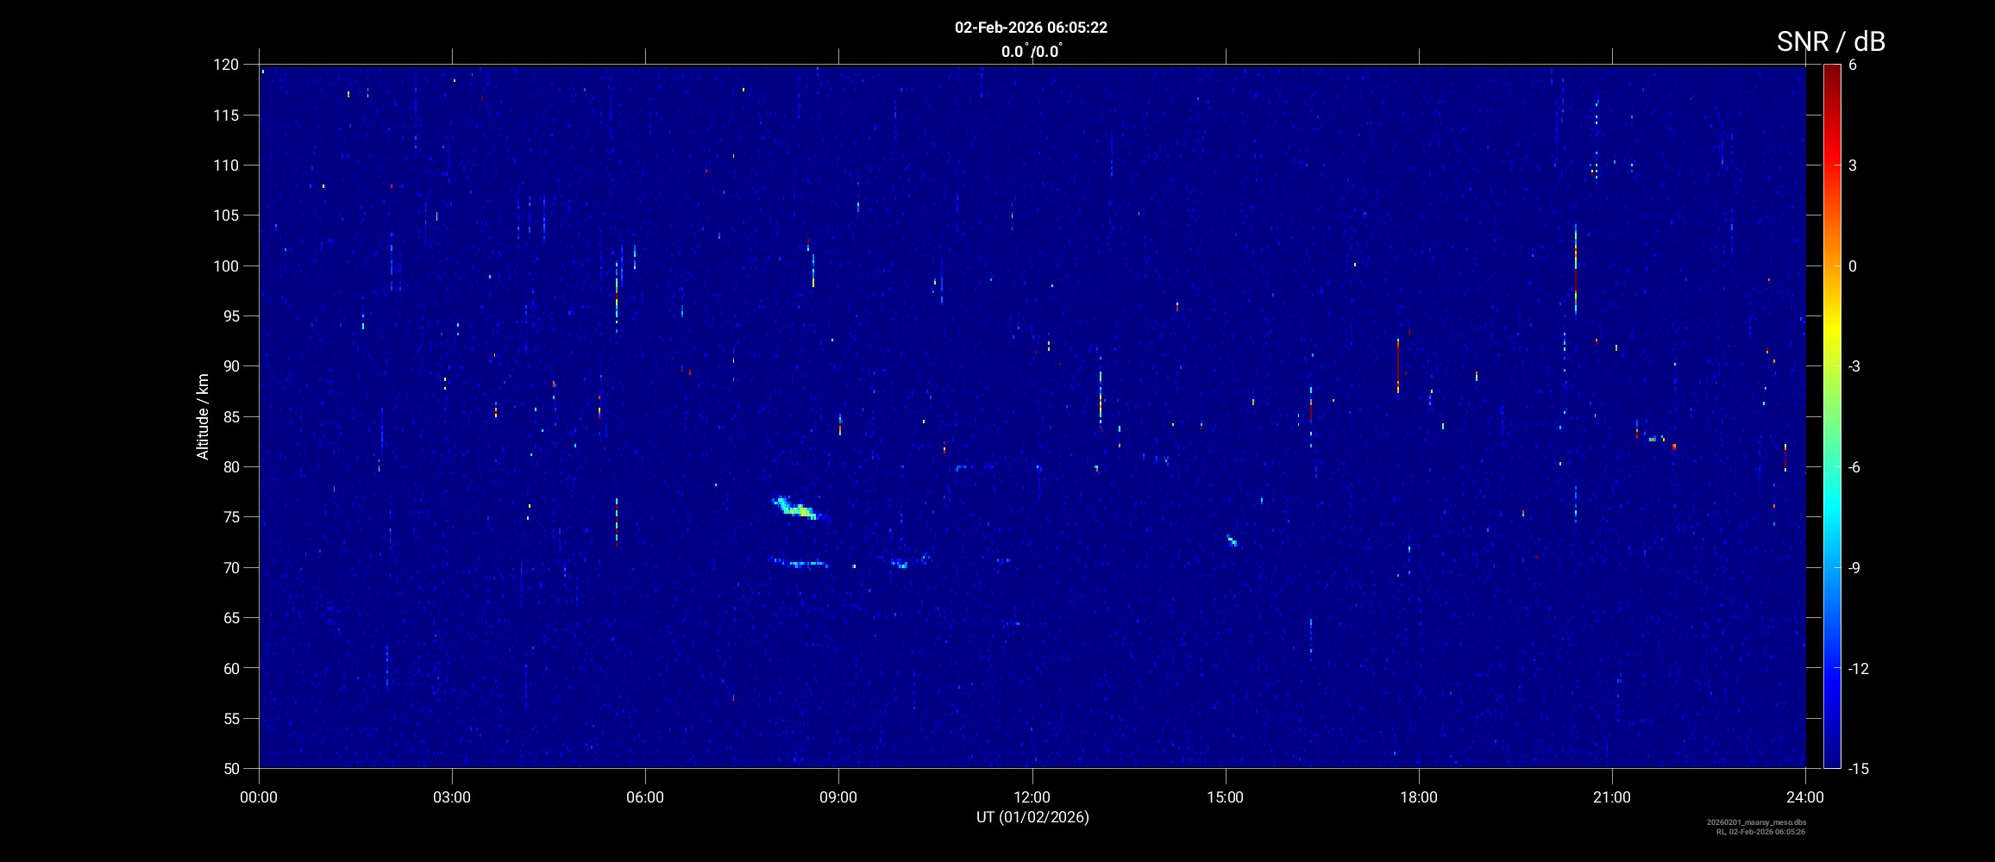Image resolution: width=1995 pixels, height=862 pixels.
Task: Click the colorbar tick label 6
Action: pos(1853,66)
